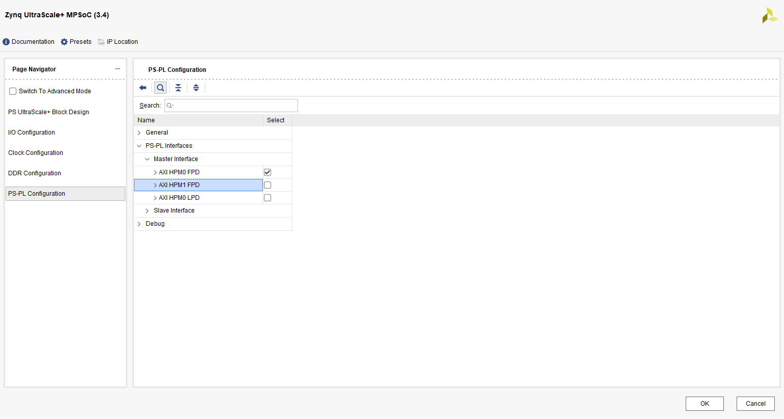Open the Presets menu
The height and width of the screenshot is (419, 784).
pos(80,42)
